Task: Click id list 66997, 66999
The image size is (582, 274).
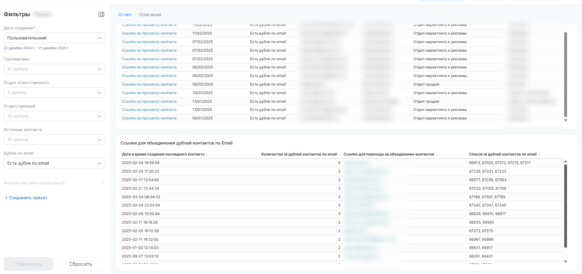Action: [x=481, y=239]
